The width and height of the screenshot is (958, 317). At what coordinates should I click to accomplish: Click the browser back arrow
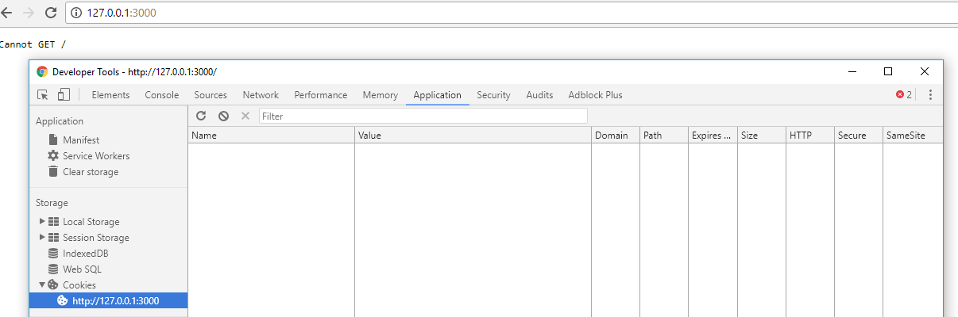[x=6, y=13]
